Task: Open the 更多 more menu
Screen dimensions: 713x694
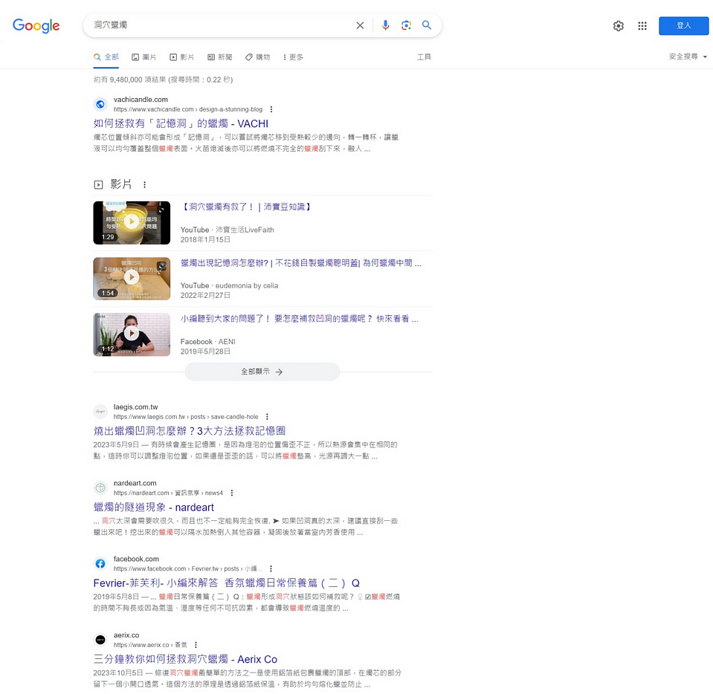Action: tap(293, 57)
